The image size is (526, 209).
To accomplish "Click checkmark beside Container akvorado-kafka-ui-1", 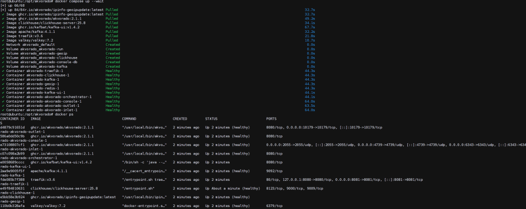I will click(3, 92).
